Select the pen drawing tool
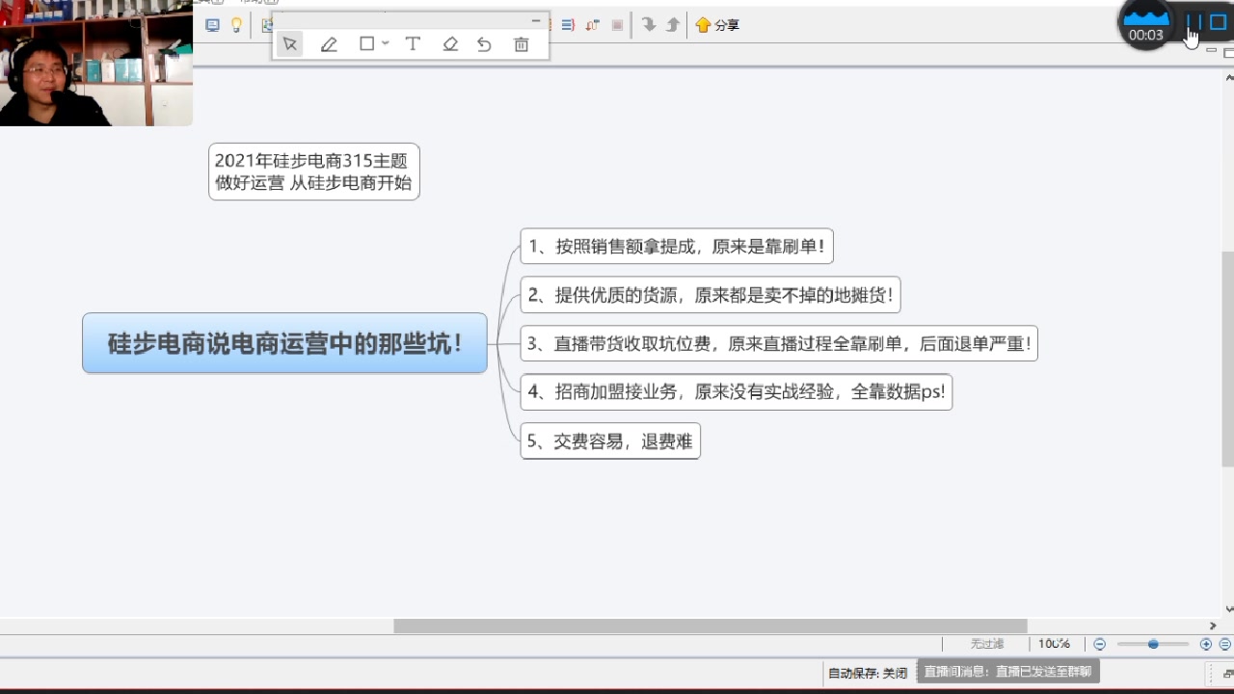Screen dimensions: 1234x694 point(329,44)
